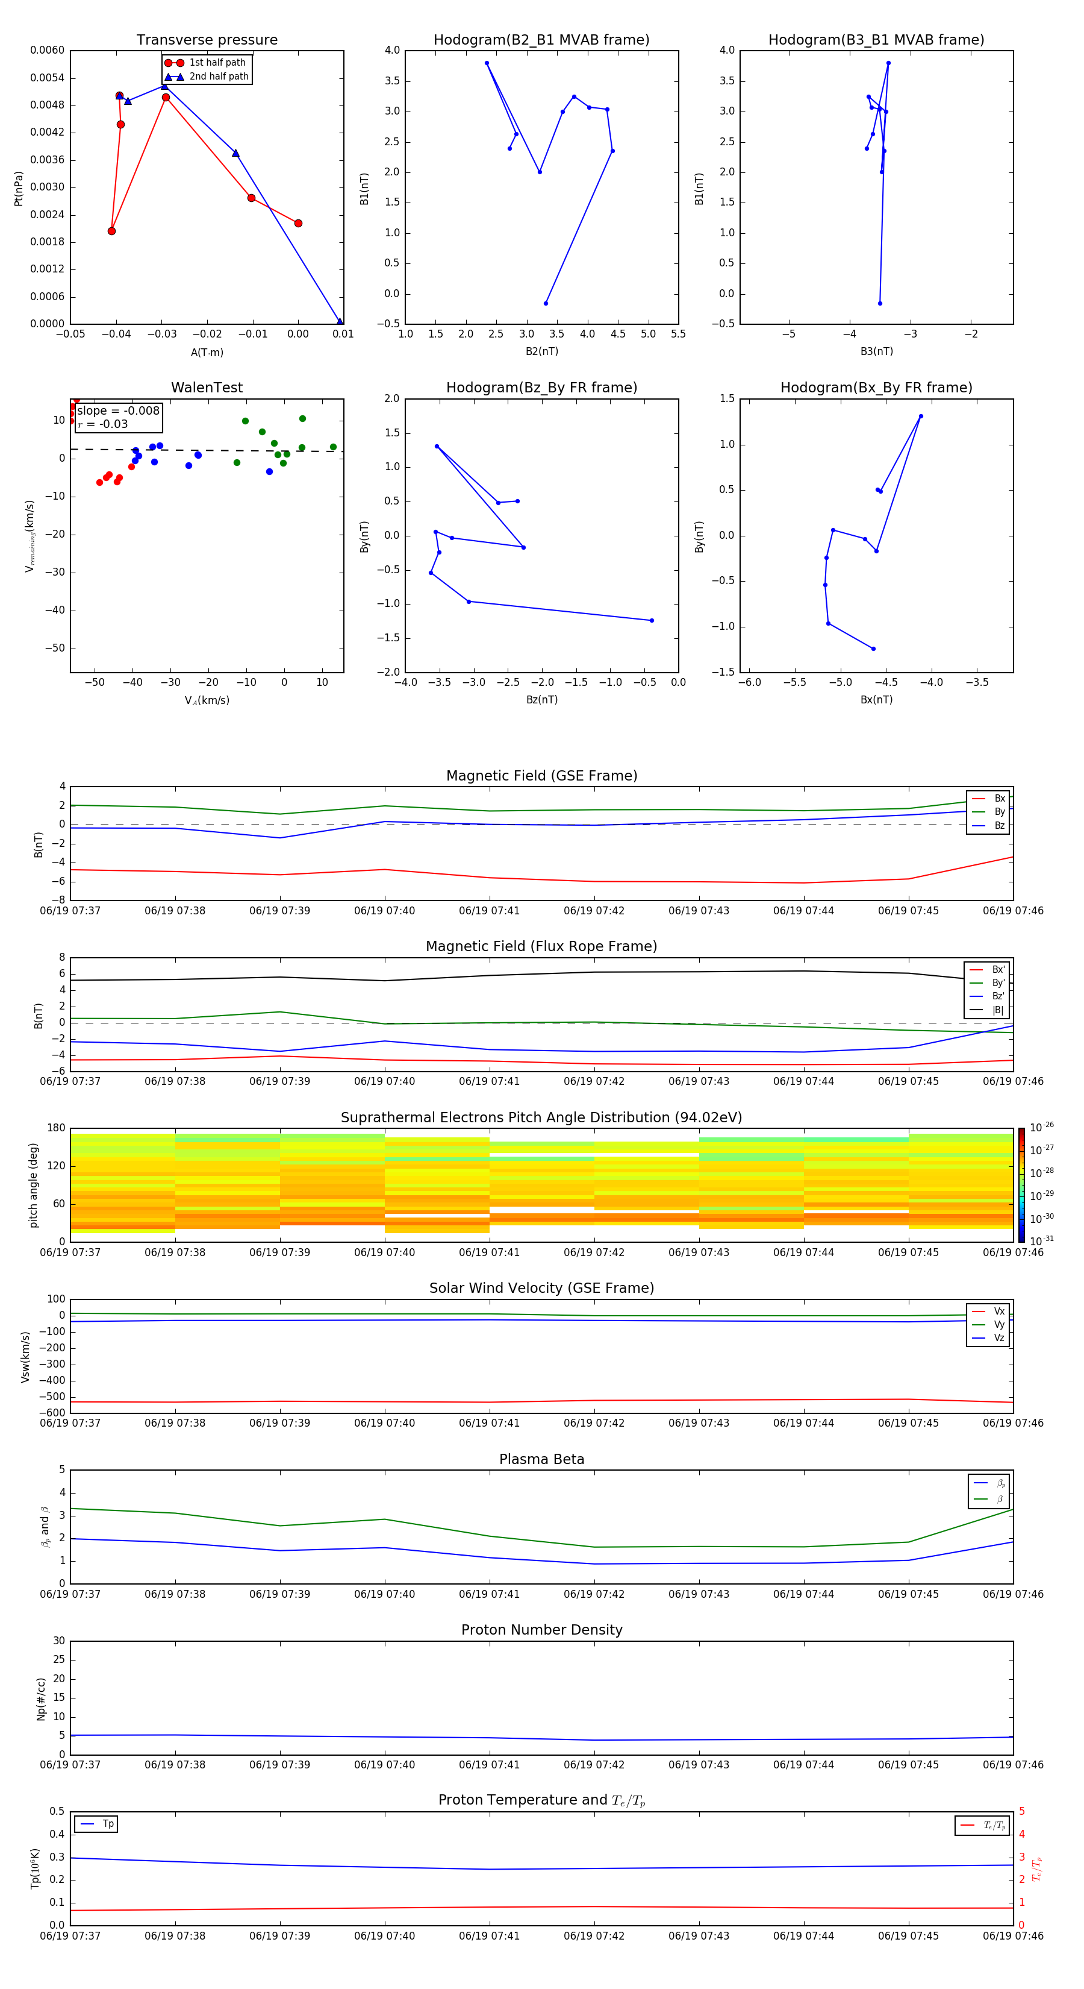Click the '06/19 07:37' tick under GSE magnetic field
Viewport: 1084px width, 1989px height.
[x=70, y=910]
